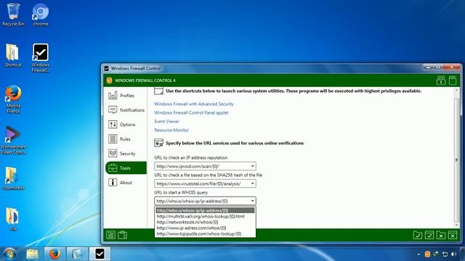Click the About info icon
Viewport: 465px width, 261px height.
[x=113, y=183]
